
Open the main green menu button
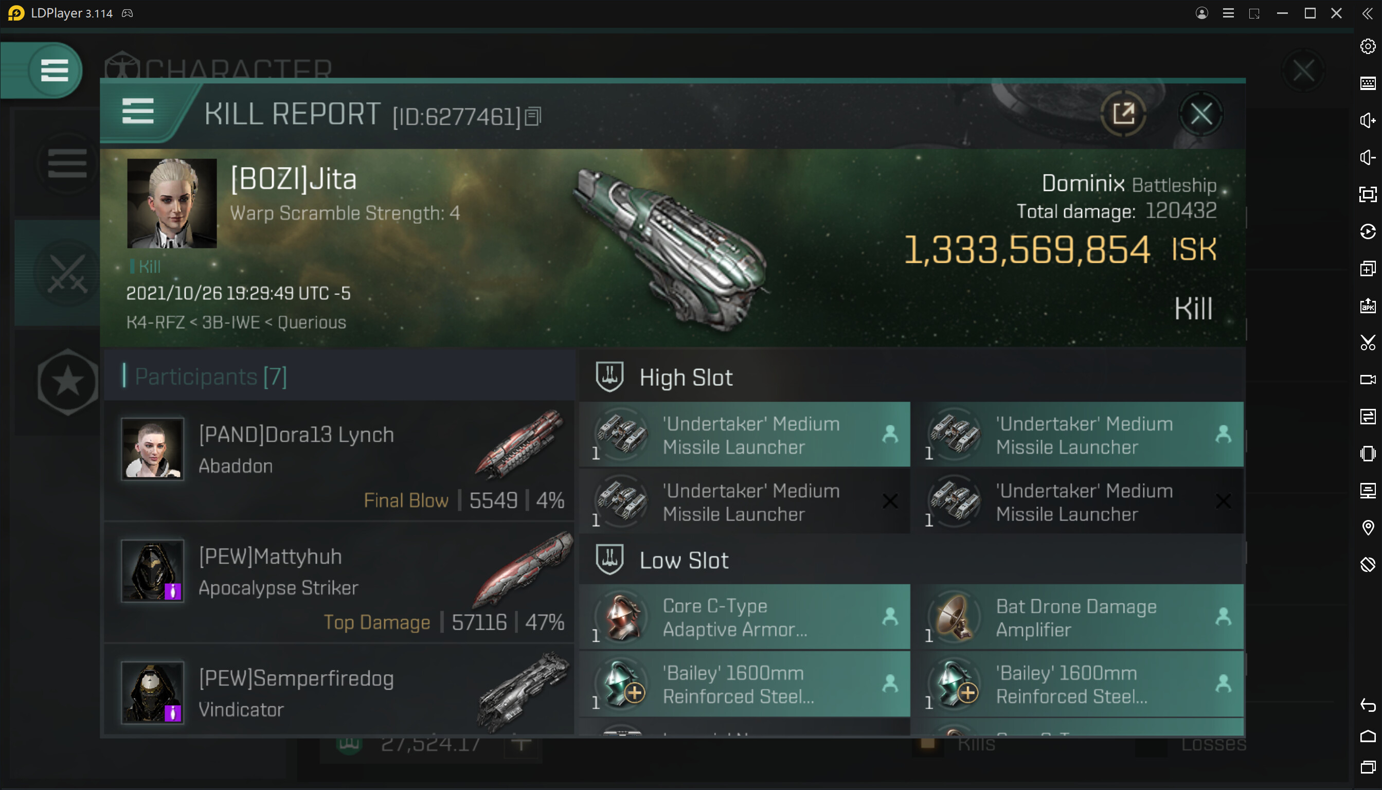54,70
